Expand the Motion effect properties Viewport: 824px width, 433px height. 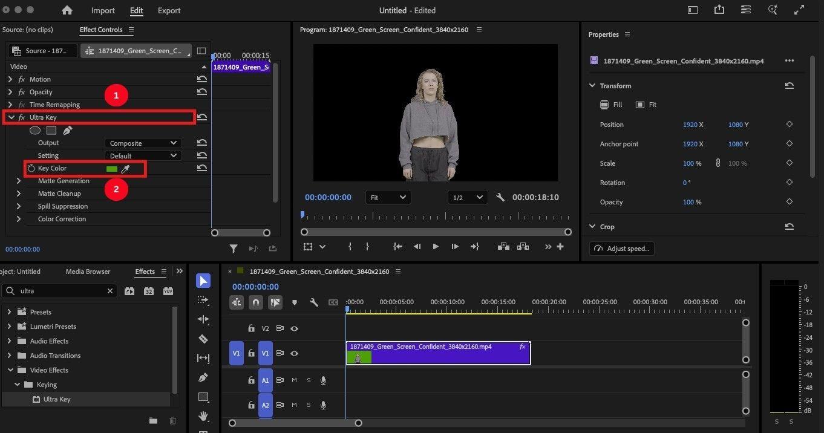click(10, 79)
